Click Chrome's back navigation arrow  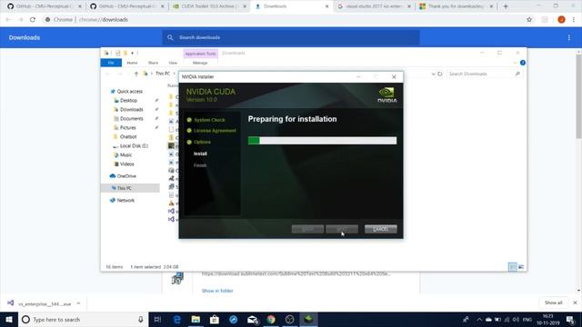tap(8, 20)
